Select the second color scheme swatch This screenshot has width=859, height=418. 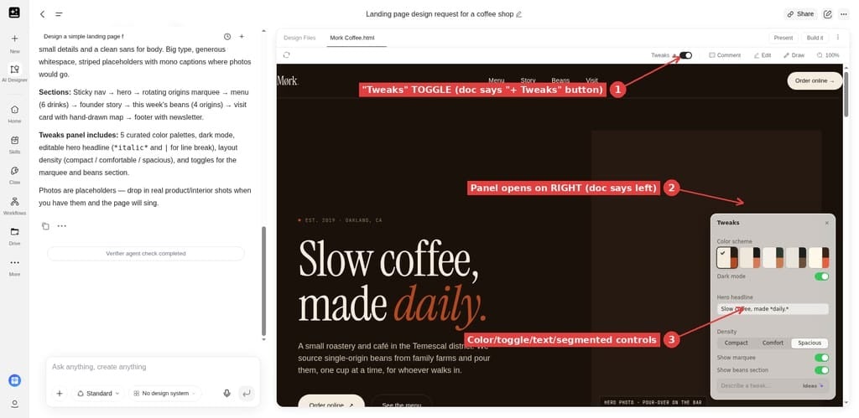point(750,258)
